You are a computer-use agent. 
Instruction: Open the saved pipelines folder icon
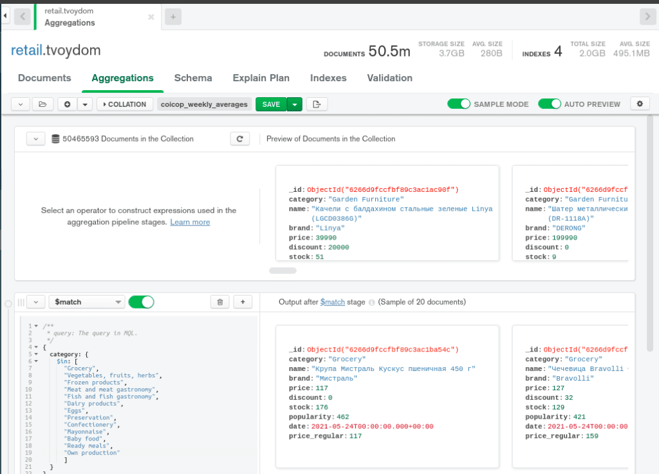[43, 104]
